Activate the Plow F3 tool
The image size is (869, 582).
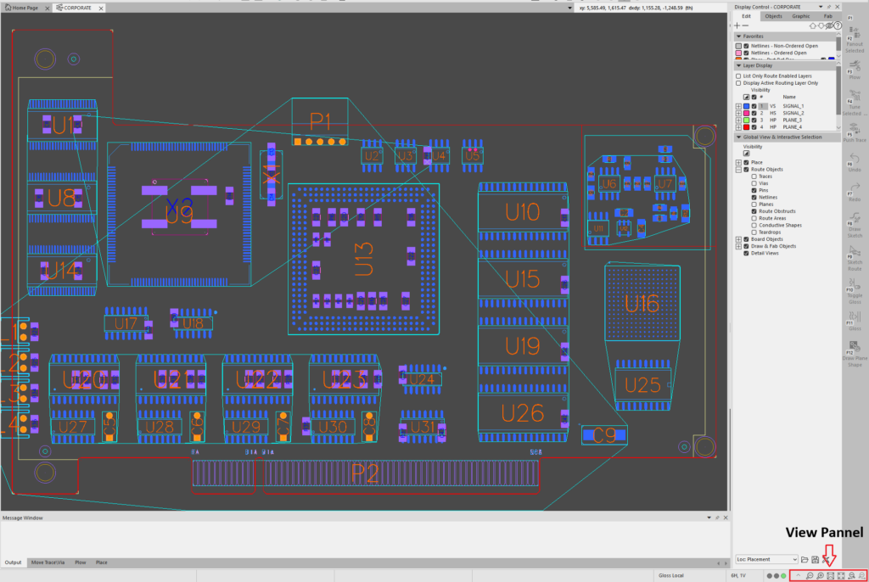[855, 70]
